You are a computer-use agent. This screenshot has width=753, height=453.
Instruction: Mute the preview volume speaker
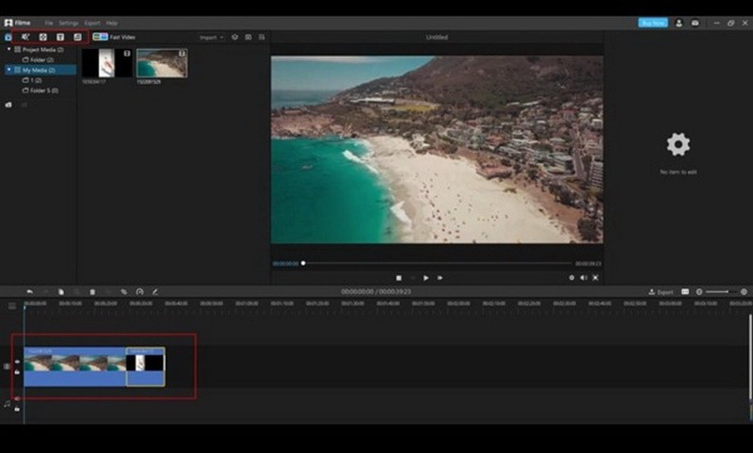click(x=583, y=278)
